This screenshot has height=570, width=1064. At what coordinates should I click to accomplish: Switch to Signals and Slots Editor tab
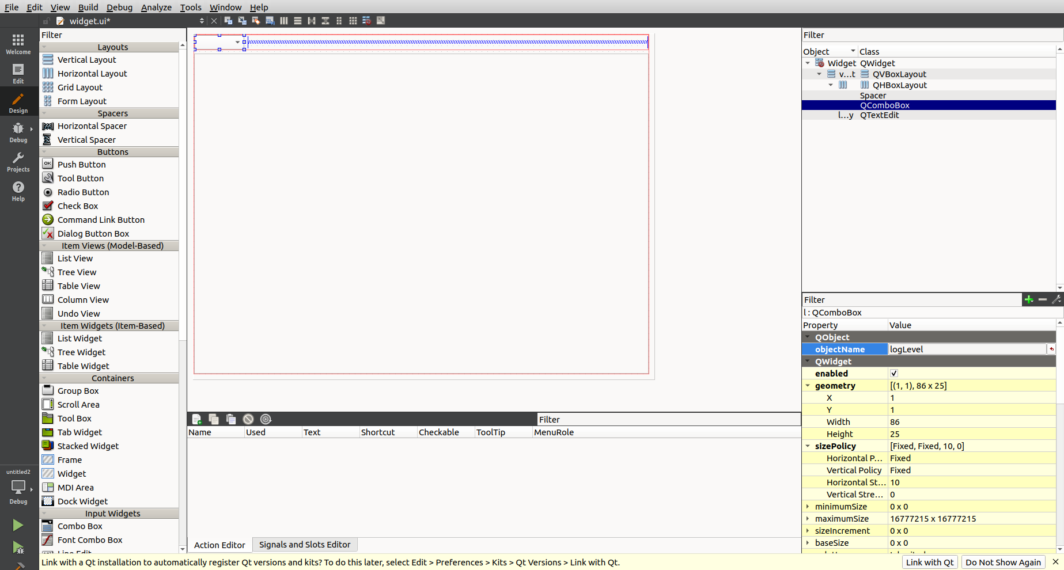point(304,545)
